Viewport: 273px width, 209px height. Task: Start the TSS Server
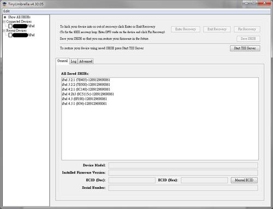click(x=245, y=48)
